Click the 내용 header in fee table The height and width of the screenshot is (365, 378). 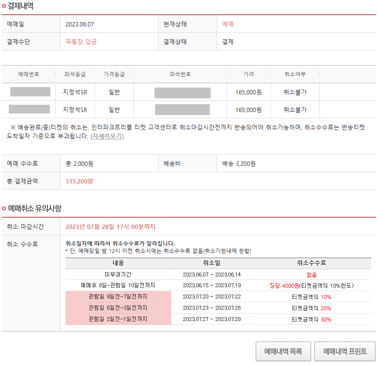[x=118, y=263]
